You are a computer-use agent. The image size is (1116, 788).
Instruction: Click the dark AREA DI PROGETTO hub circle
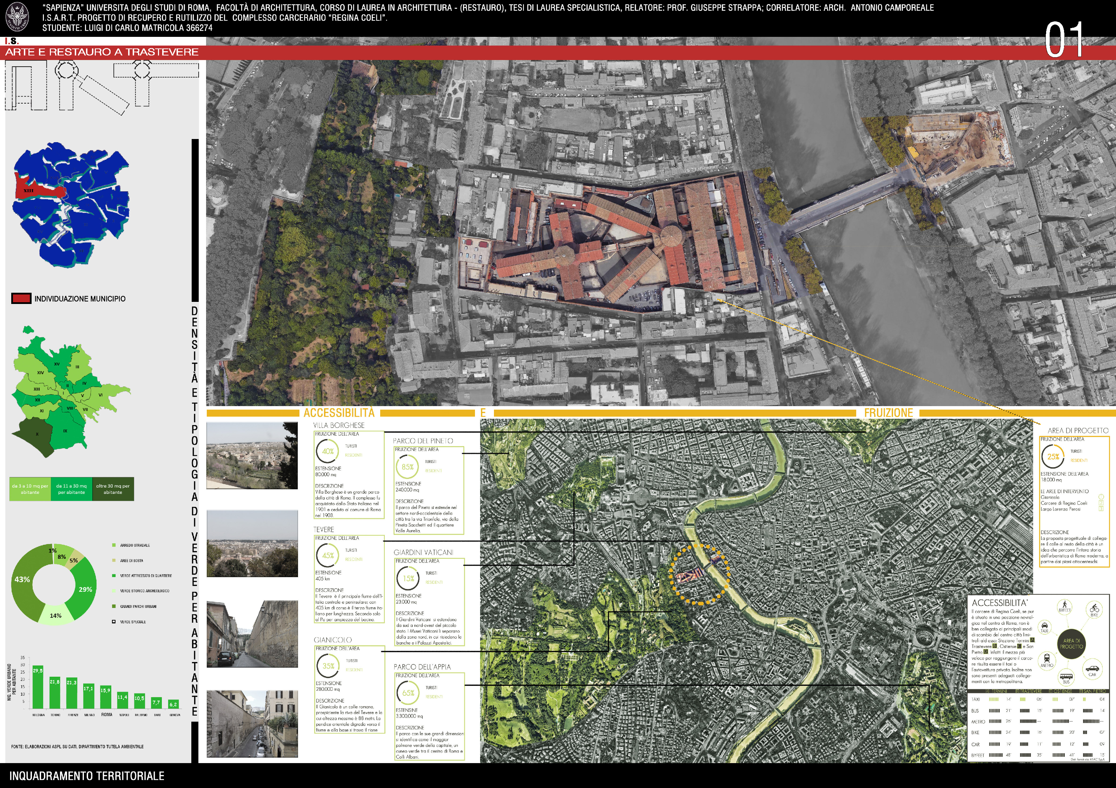pos(1071,644)
